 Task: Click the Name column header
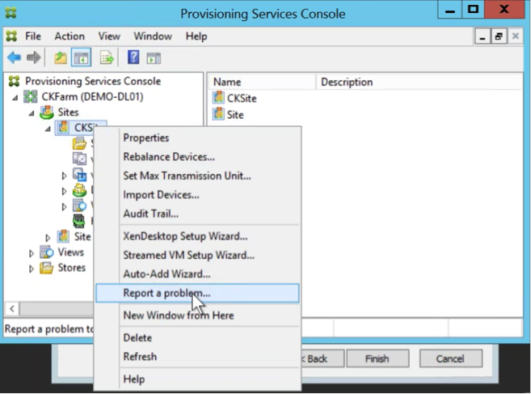pyautogui.click(x=261, y=82)
